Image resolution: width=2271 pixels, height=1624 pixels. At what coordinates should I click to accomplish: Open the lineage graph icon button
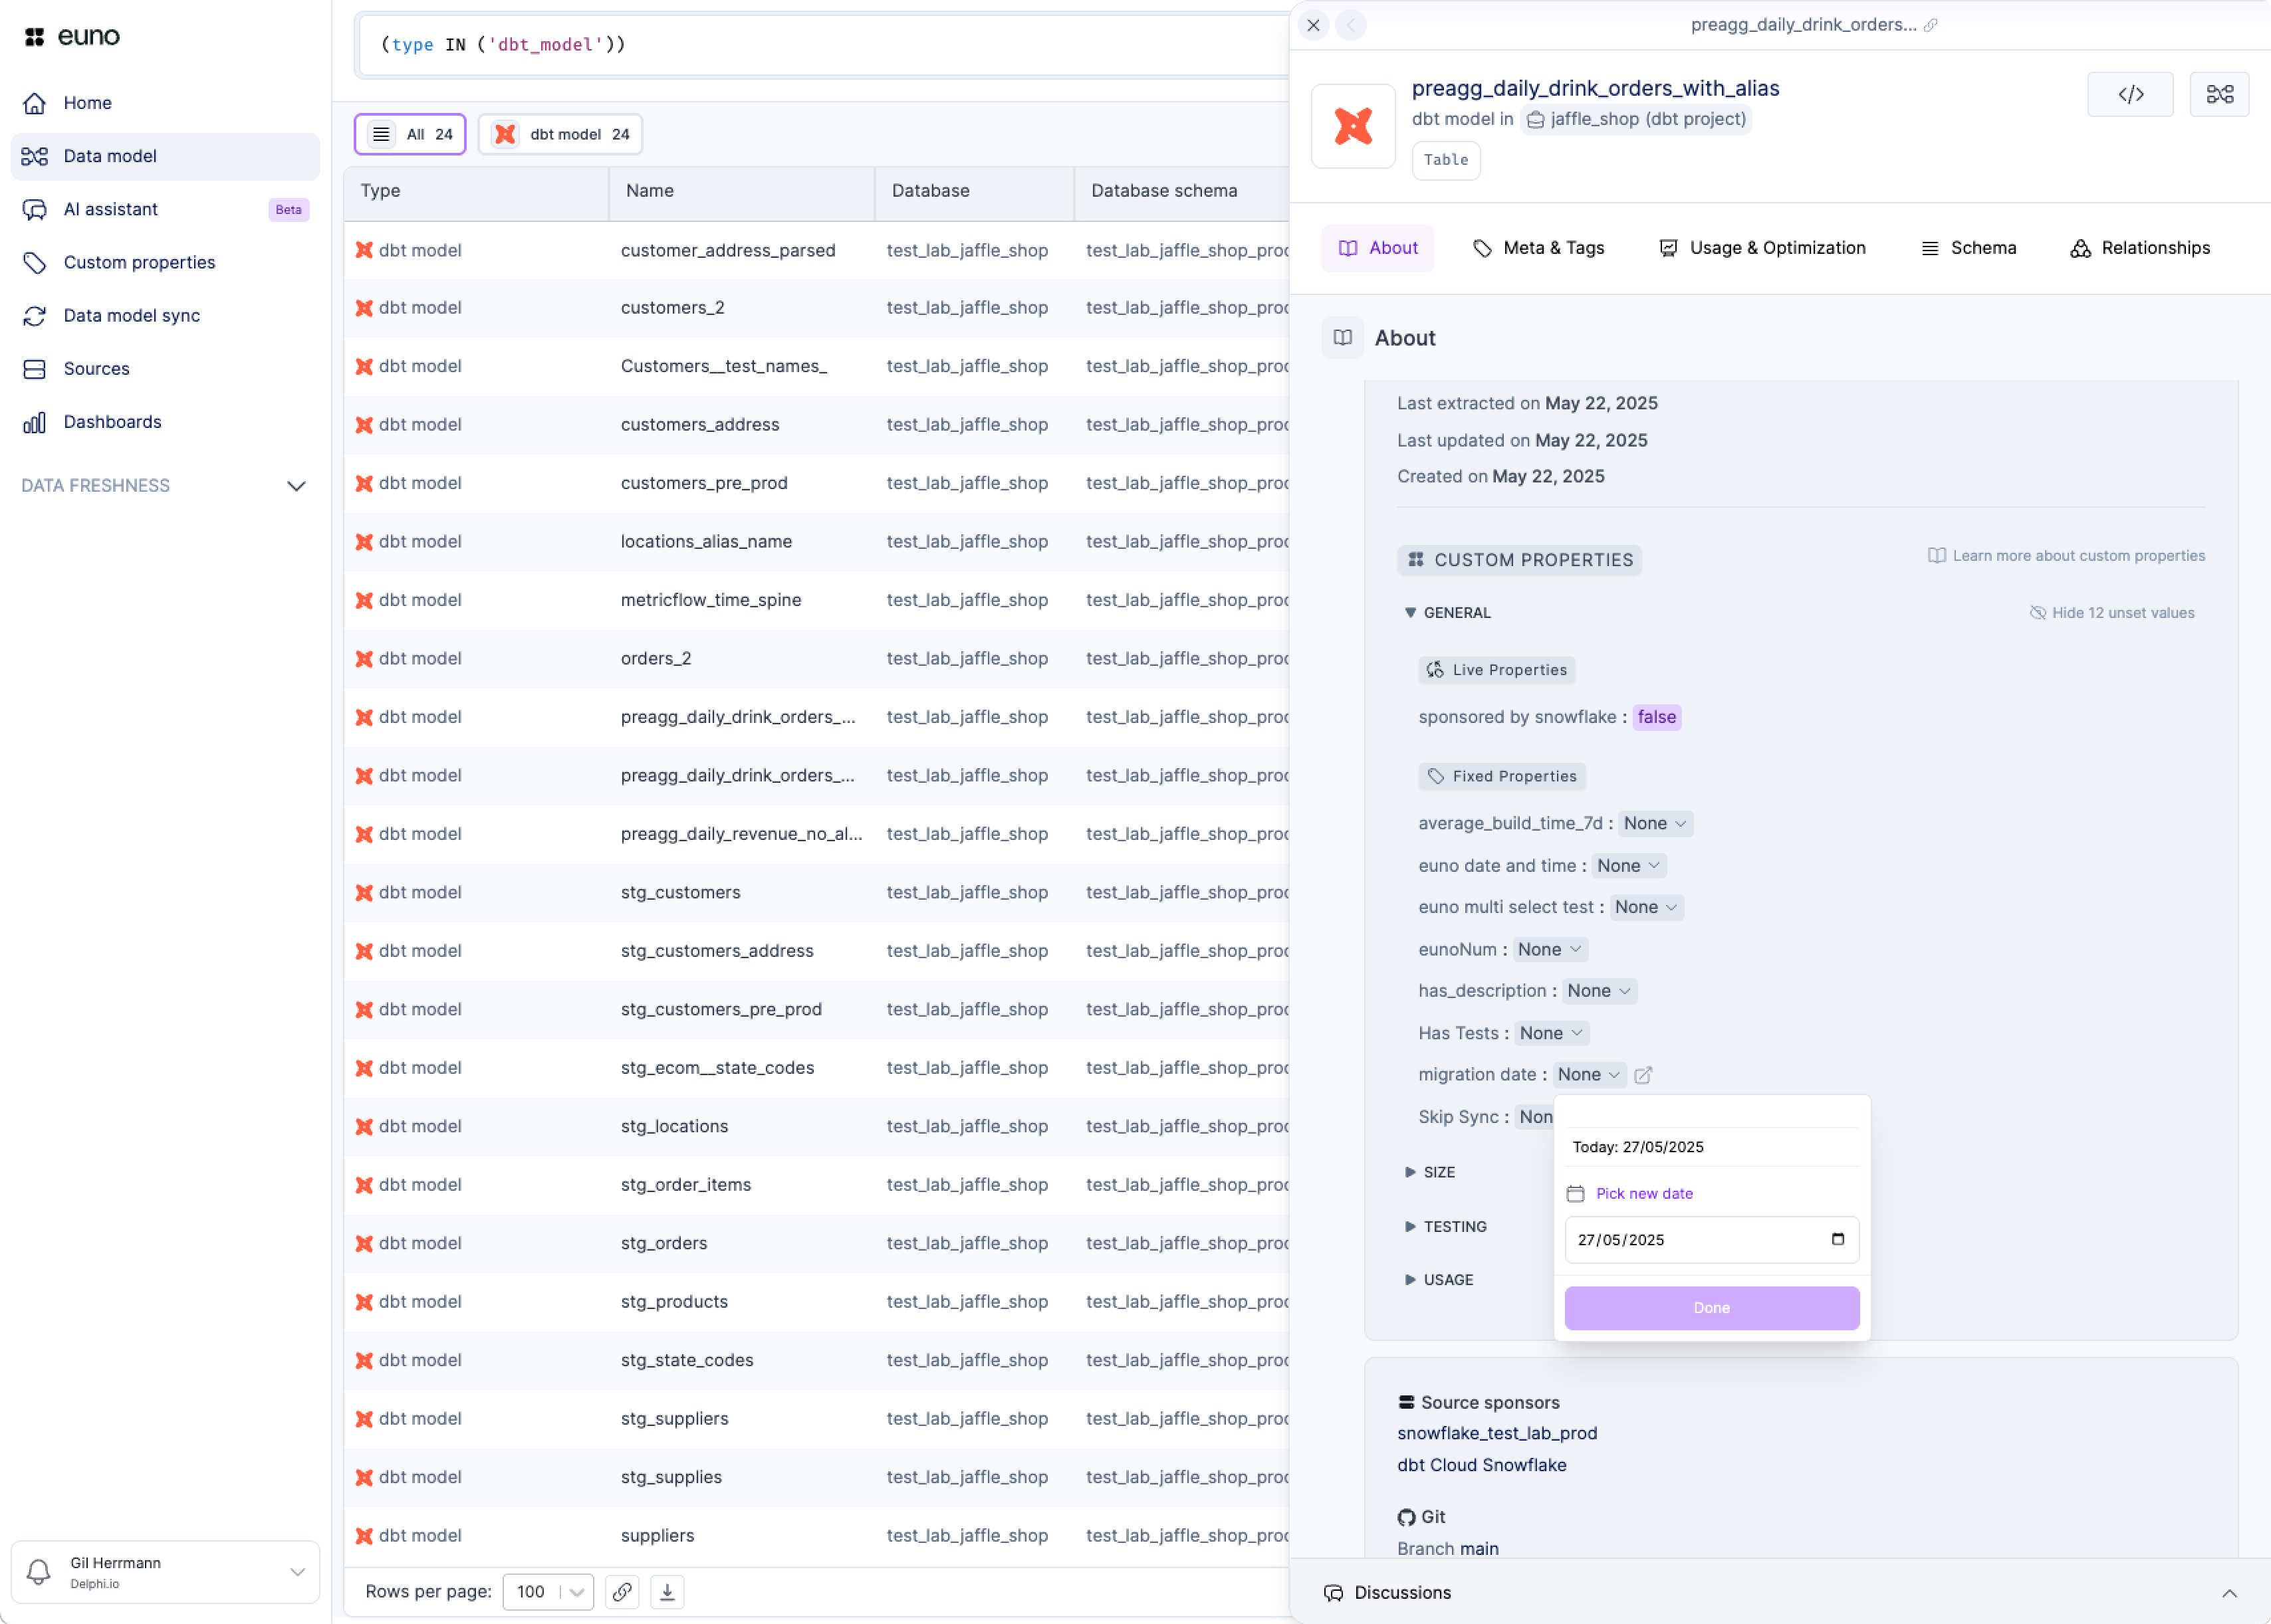tap(2219, 94)
